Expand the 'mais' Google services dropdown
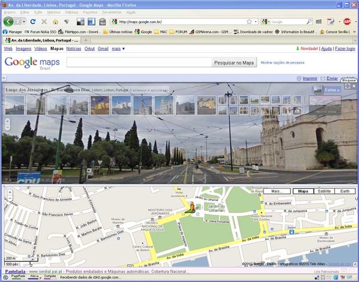The width and height of the screenshot is (359, 282). point(118,48)
